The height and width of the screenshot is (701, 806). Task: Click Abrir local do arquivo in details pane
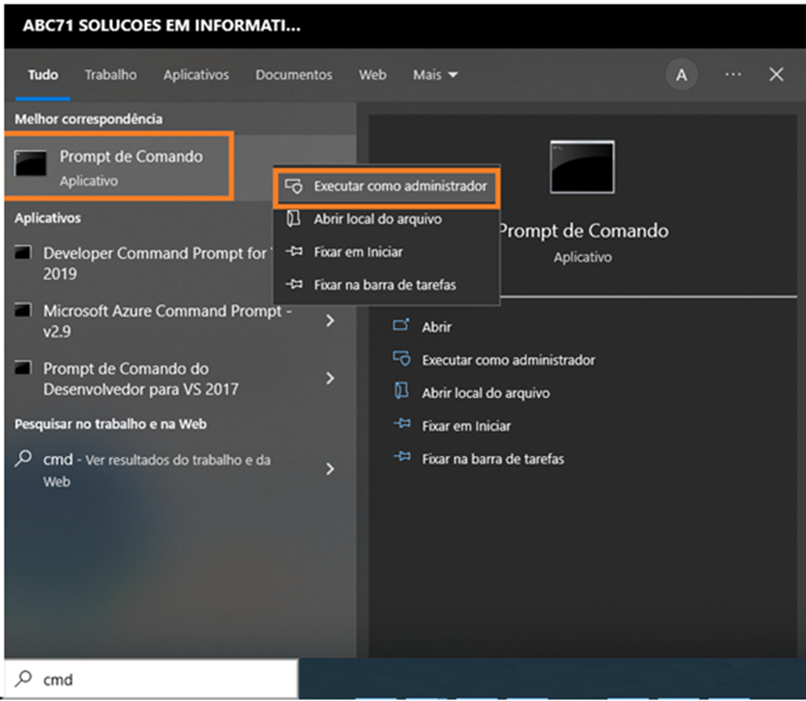point(486,393)
